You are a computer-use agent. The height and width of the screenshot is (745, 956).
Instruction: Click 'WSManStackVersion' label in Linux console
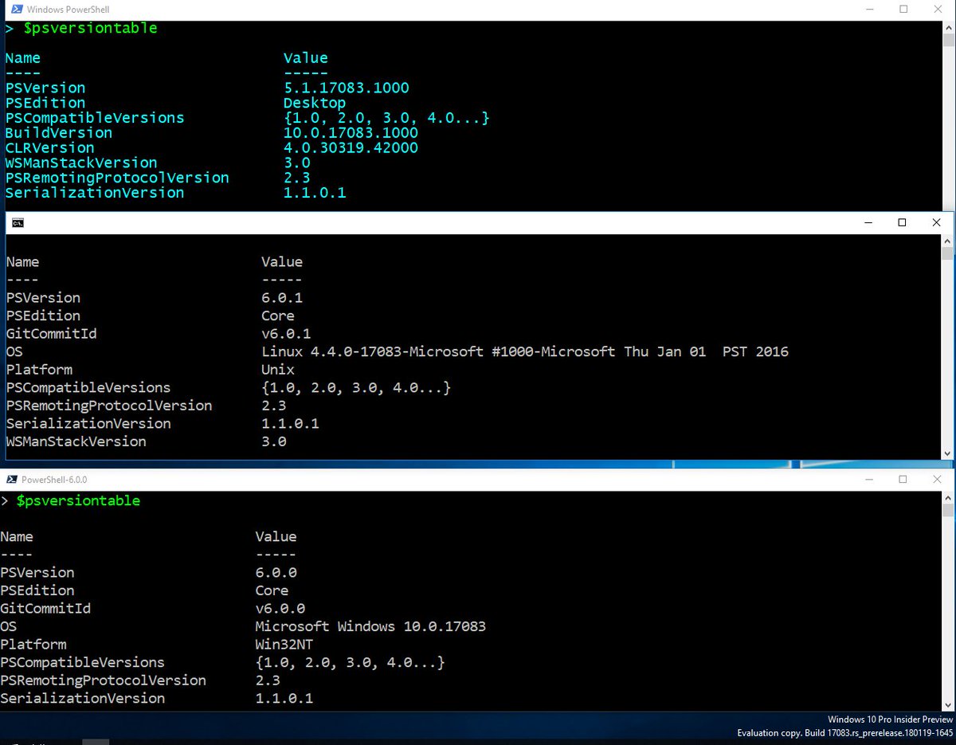76,441
